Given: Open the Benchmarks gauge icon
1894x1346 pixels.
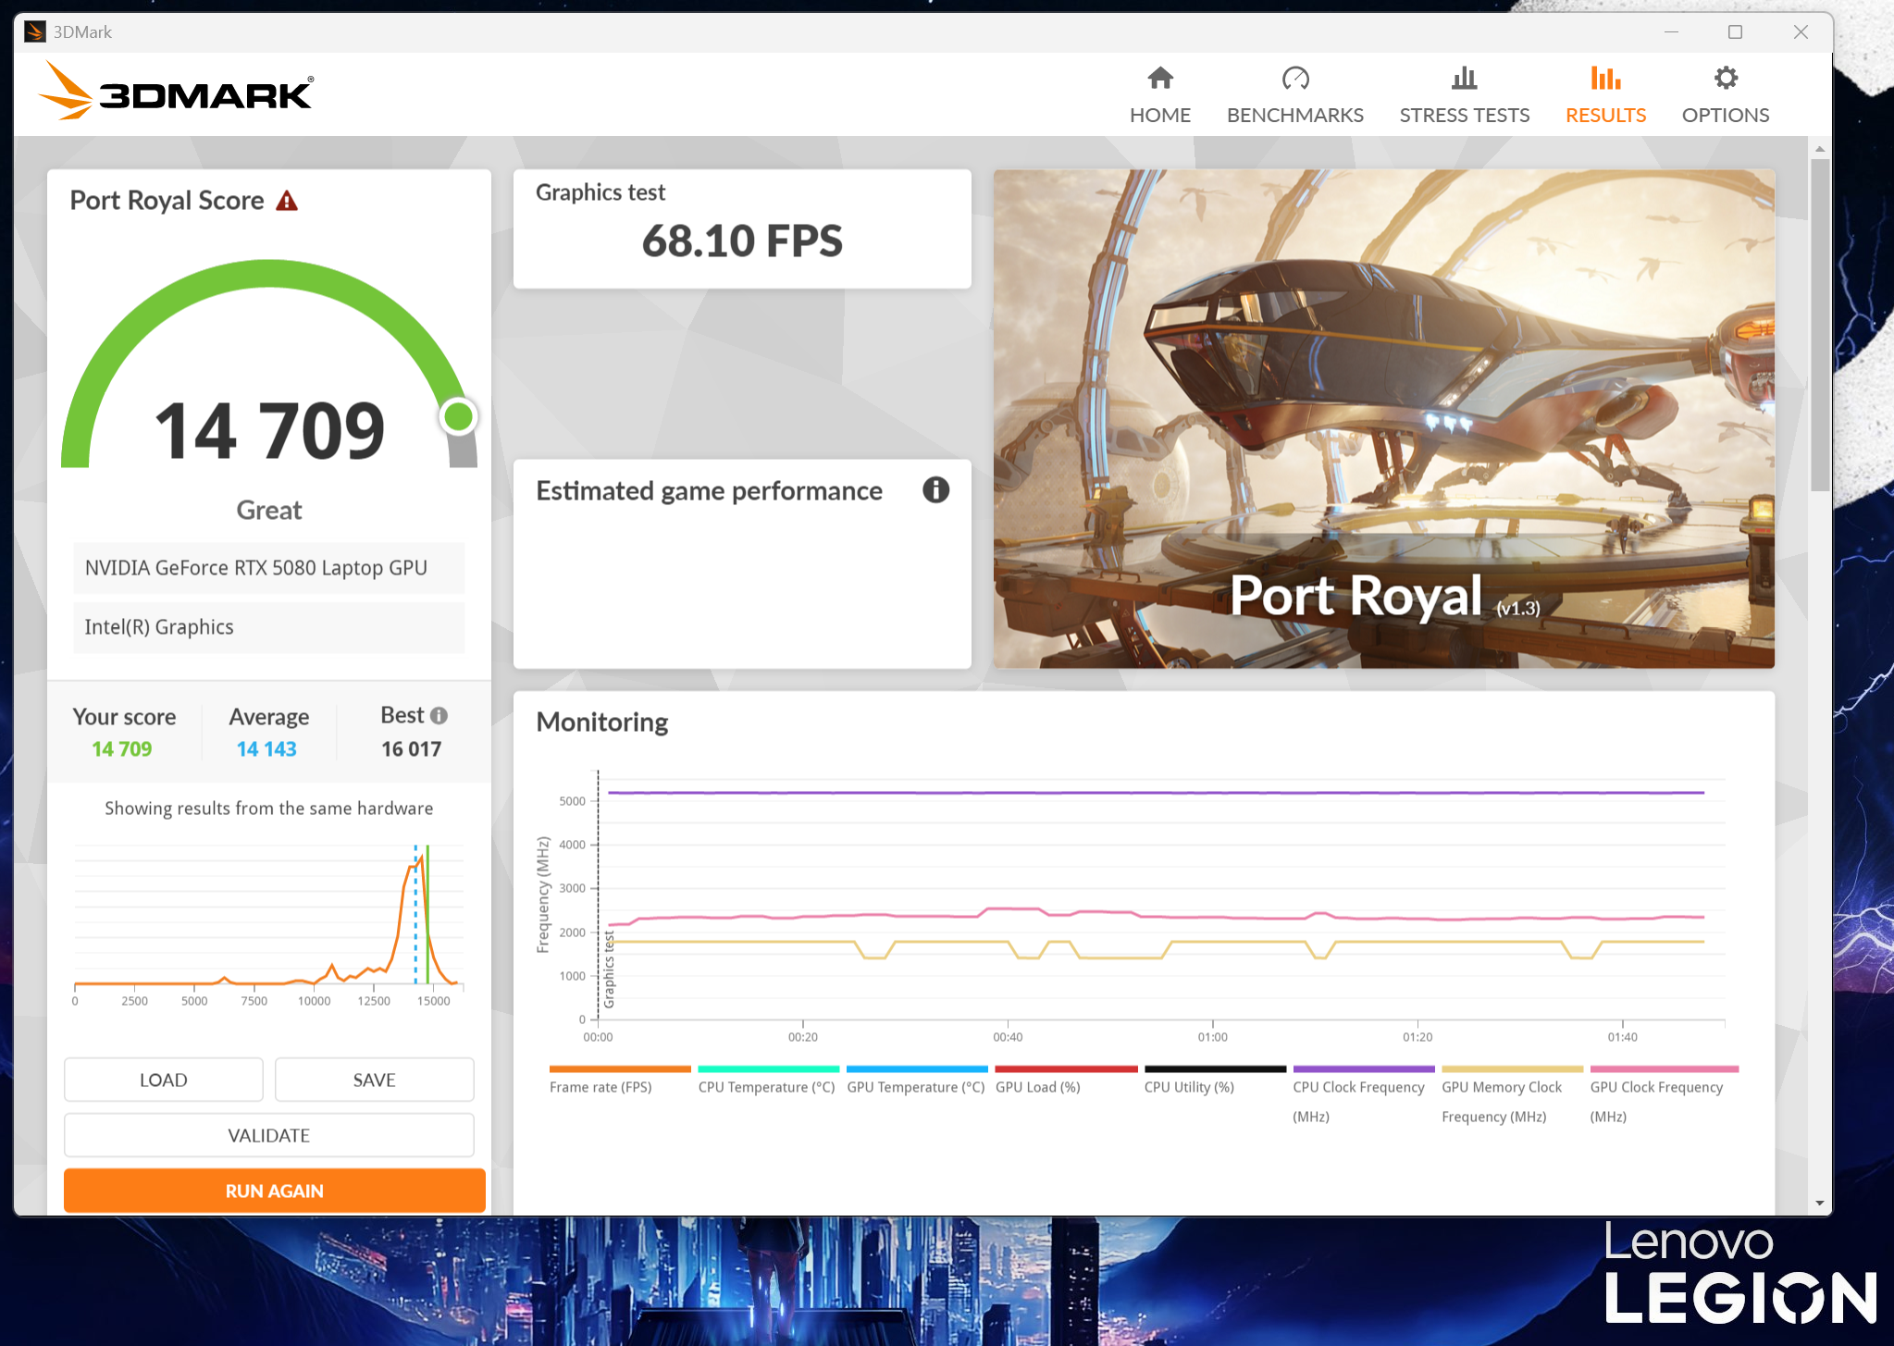Looking at the screenshot, I should pyautogui.click(x=1294, y=79).
